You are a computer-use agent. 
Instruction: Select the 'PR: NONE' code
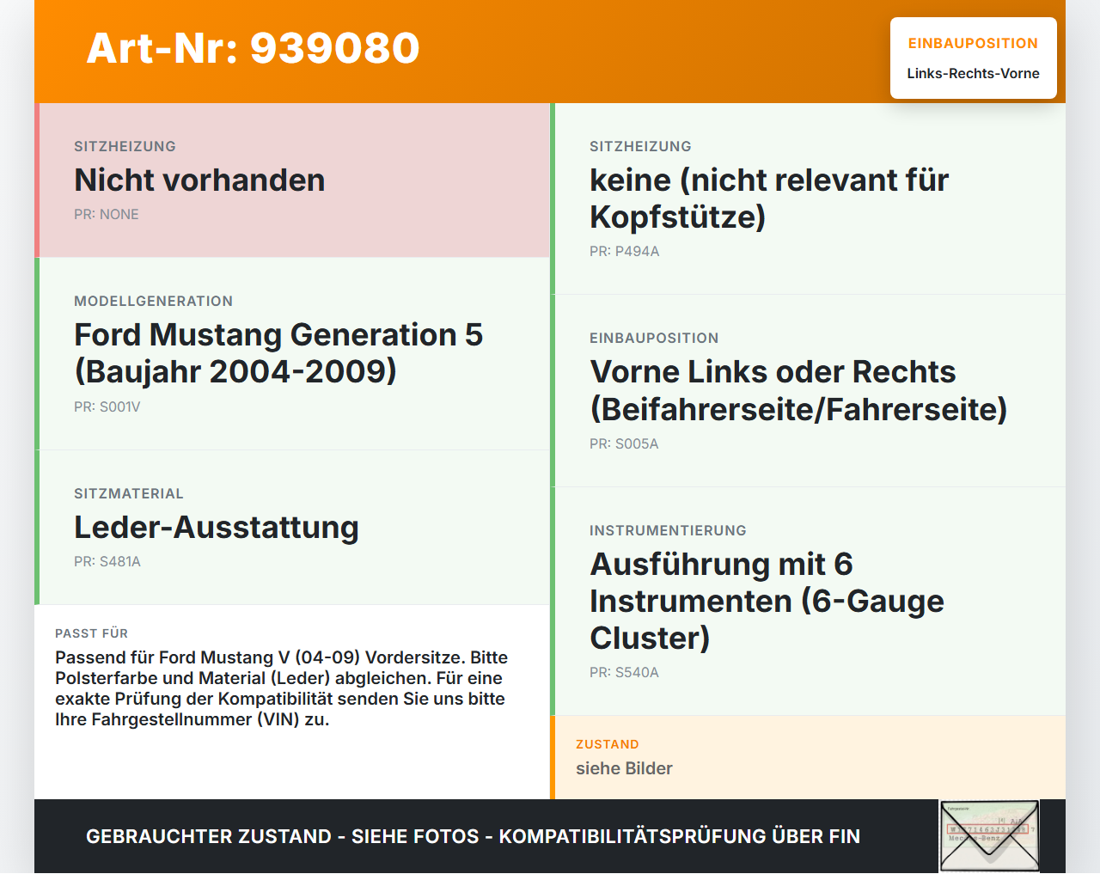pyautogui.click(x=107, y=215)
